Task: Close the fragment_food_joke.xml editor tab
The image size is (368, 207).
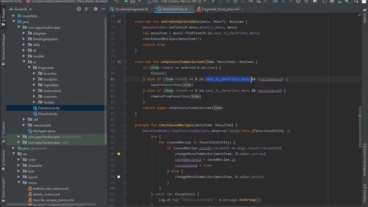Action: tap(243, 9)
